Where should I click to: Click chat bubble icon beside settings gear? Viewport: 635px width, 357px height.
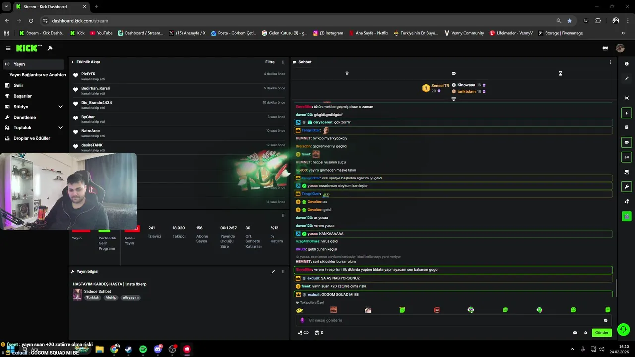(x=575, y=333)
